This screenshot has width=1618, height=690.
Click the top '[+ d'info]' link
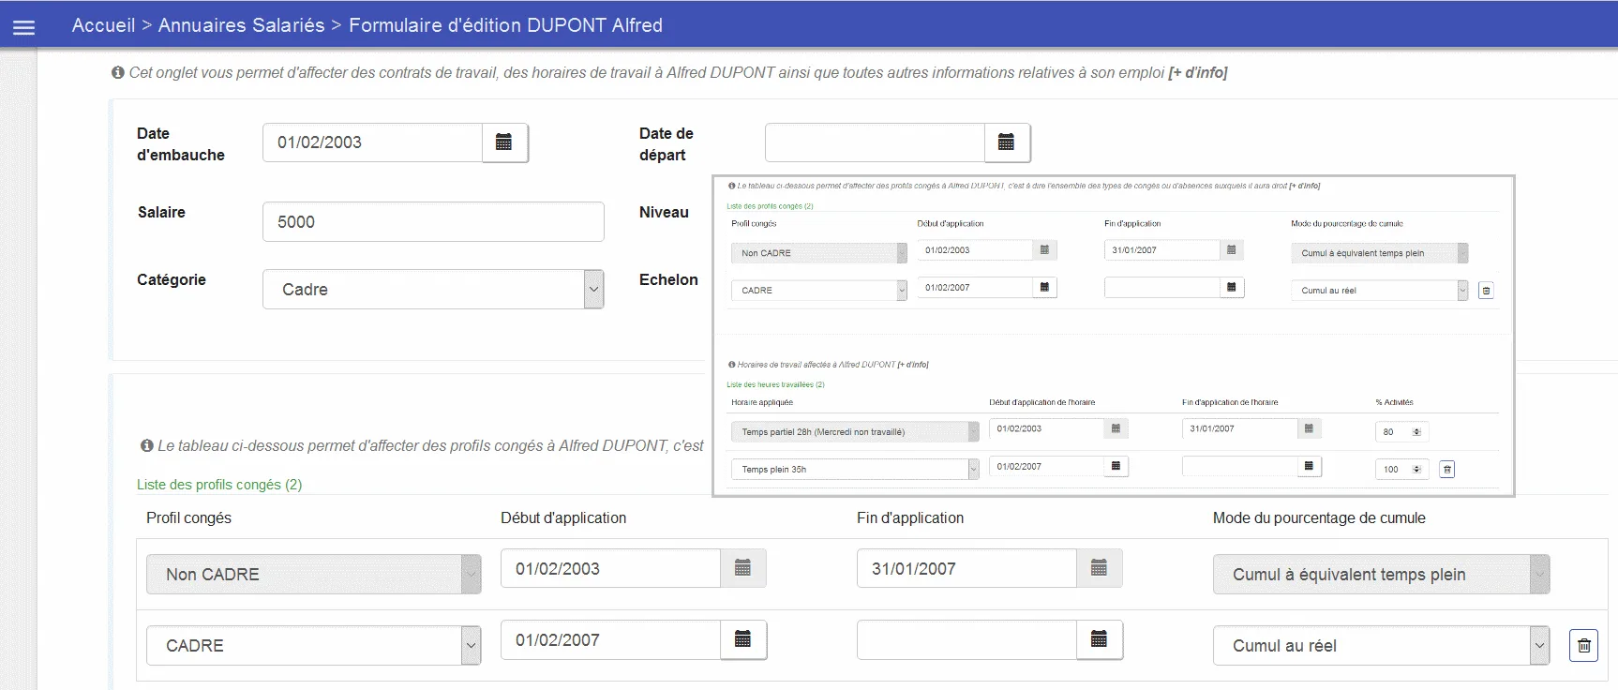[x=1197, y=72]
